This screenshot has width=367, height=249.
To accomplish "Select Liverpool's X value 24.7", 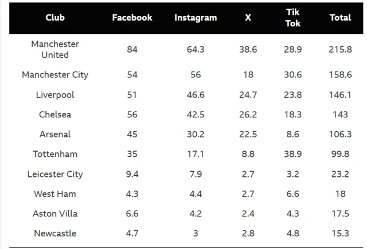I will (248, 94).
